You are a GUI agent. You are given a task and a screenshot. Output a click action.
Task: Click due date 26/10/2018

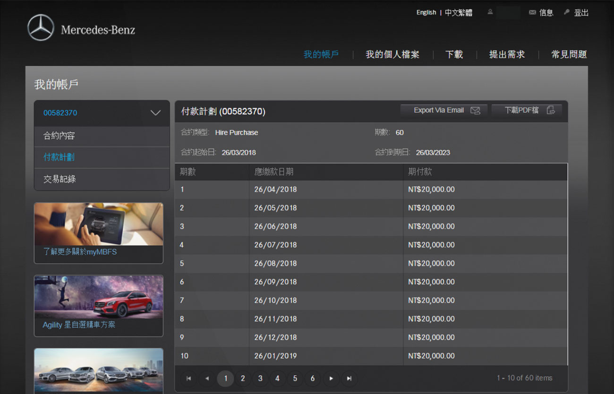pos(275,300)
